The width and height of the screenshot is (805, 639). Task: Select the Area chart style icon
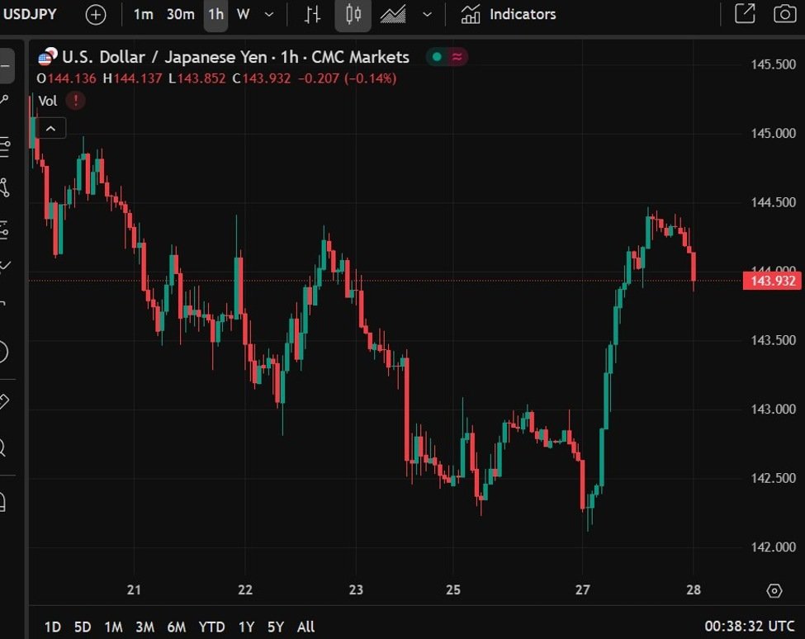click(393, 15)
